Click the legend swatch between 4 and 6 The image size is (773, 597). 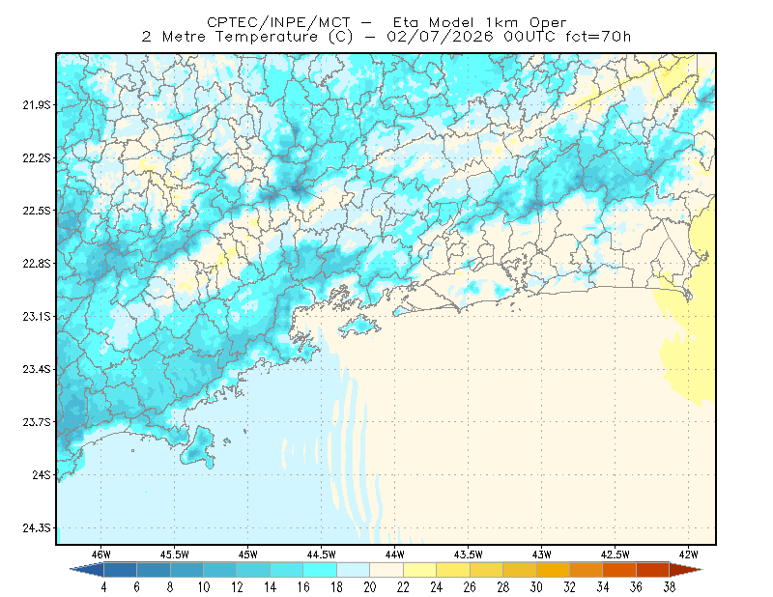tap(120, 570)
